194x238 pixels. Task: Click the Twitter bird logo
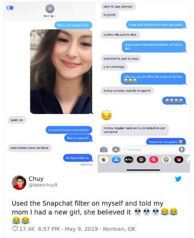[178, 179]
